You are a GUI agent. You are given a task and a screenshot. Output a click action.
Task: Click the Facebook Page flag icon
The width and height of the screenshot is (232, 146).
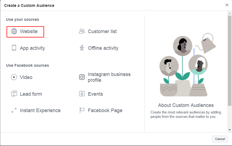click(x=82, y=110)
